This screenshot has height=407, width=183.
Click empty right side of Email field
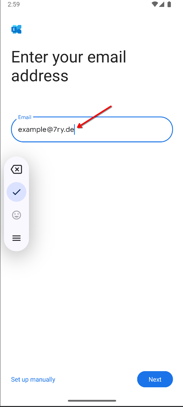(x=132, y=130)
